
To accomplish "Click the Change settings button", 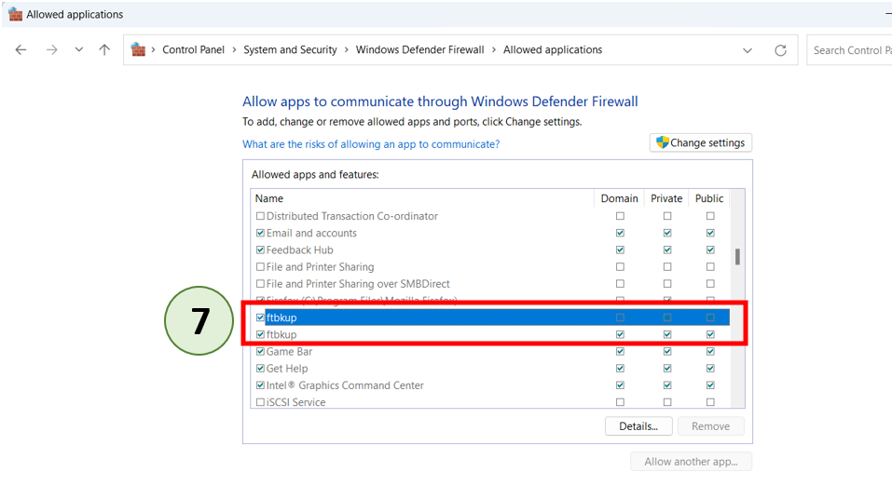I will coord(700,142).
